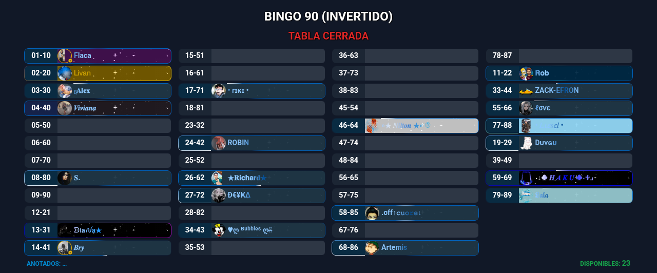Click Flaca's avatar in slot 01-10
The height and width of the screenshot is (273, 657).
click(65, 56)
